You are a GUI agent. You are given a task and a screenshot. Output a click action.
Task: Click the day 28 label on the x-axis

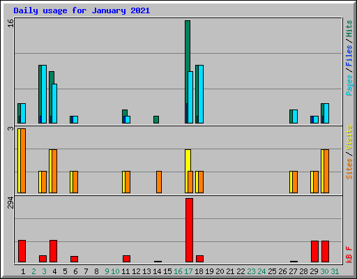304,271
